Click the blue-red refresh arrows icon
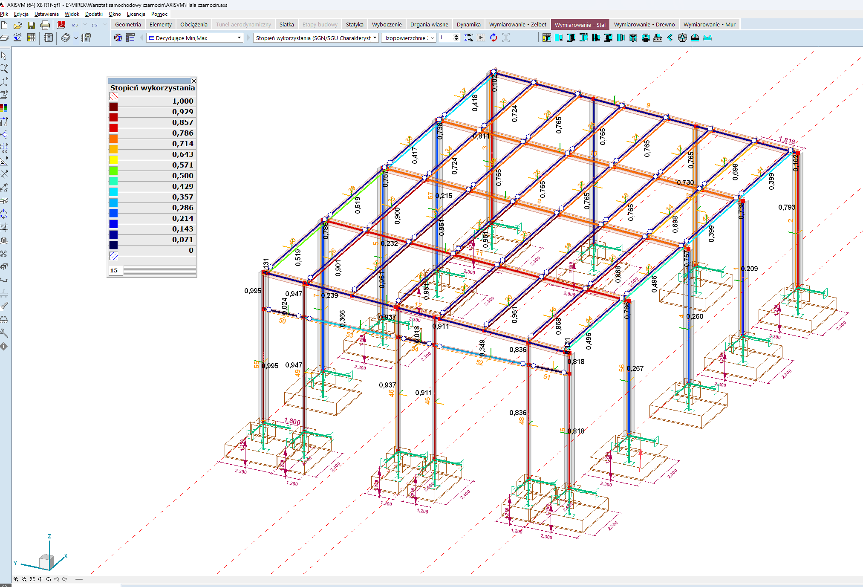863x587 pixels. point(494,38)
